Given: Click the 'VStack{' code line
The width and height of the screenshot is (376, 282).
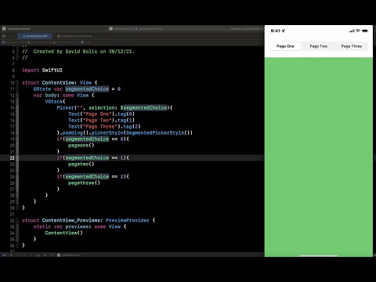Looking at the screenshot, I should [55, 102].
